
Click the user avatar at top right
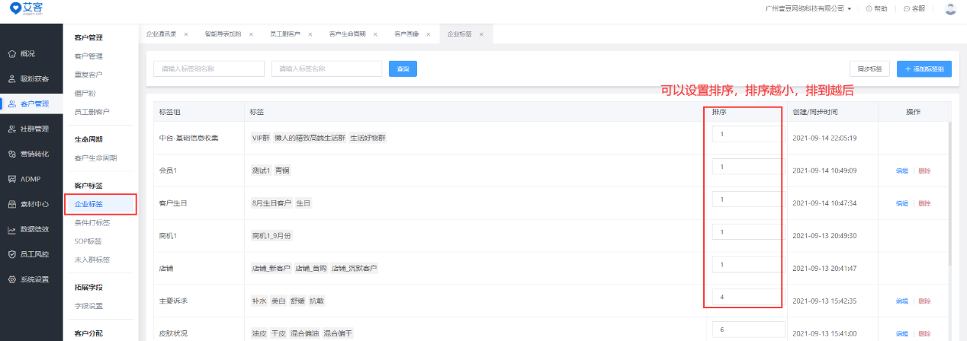click(x=950, y=9)
